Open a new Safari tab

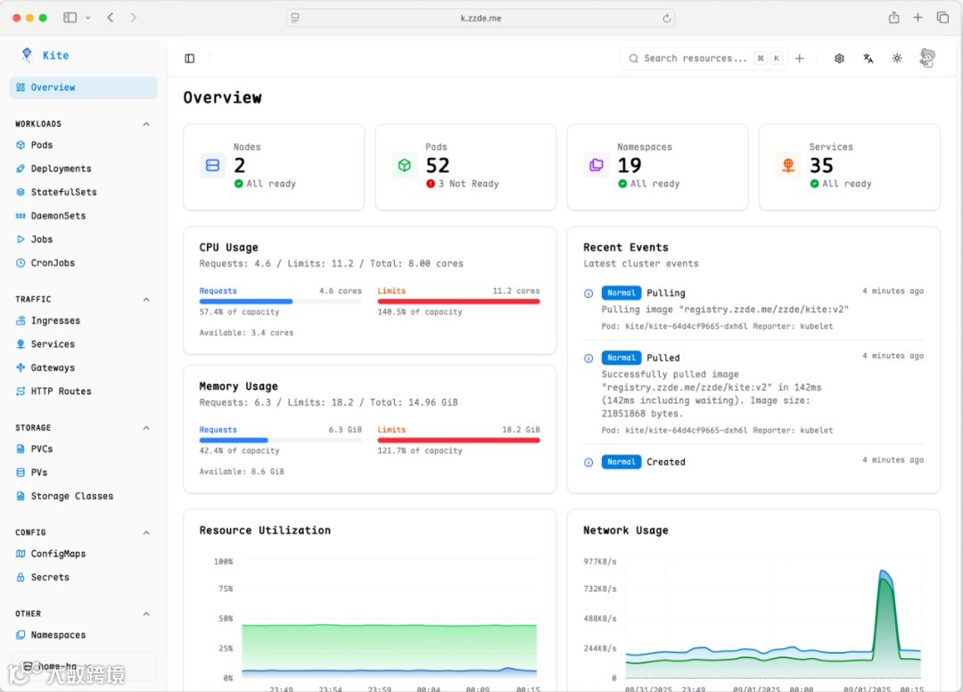pos(918,18)
